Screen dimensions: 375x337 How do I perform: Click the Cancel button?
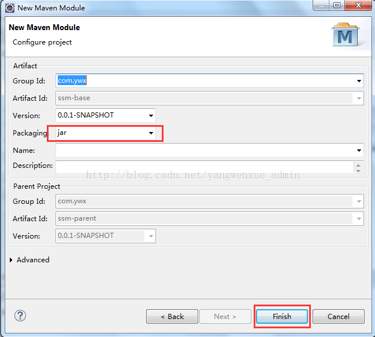[x=339, y=317]
